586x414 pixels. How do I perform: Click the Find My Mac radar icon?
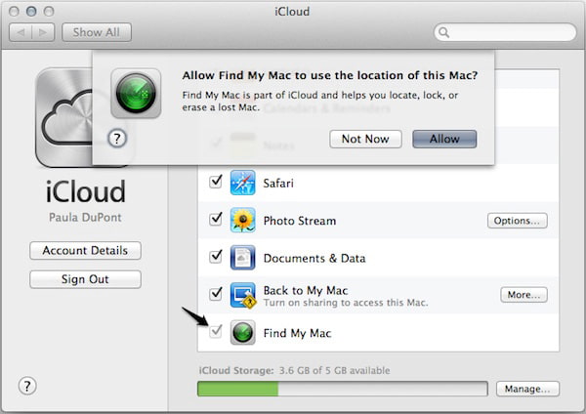tap(242, 333)
